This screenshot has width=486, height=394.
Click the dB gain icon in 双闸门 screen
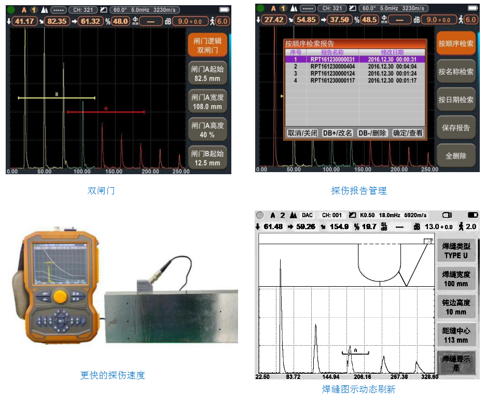point(167,21)
